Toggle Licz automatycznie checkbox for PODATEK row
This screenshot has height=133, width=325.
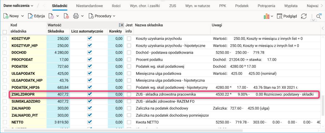[x=89, y=66]
